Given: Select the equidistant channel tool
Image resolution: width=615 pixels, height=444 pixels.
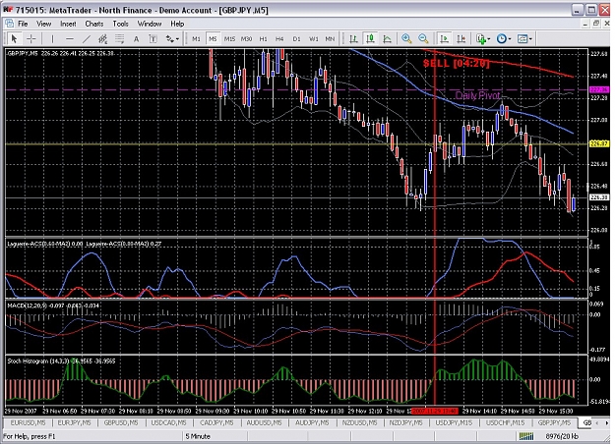Looking at the screenshot, I should click(102, 38).
